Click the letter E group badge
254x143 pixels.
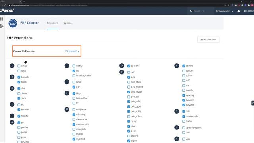click(12, 104)
